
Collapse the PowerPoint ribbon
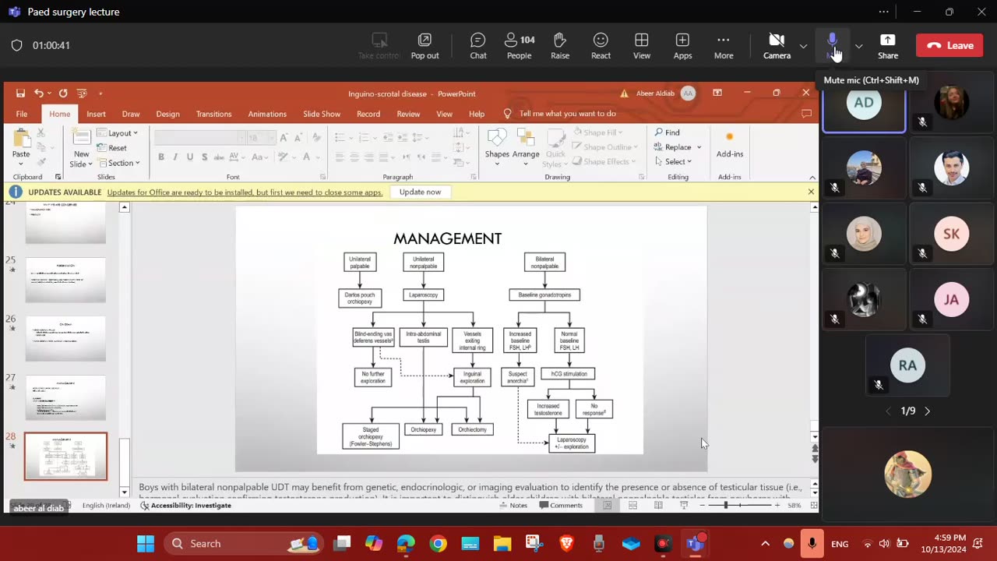pos(812,177)
